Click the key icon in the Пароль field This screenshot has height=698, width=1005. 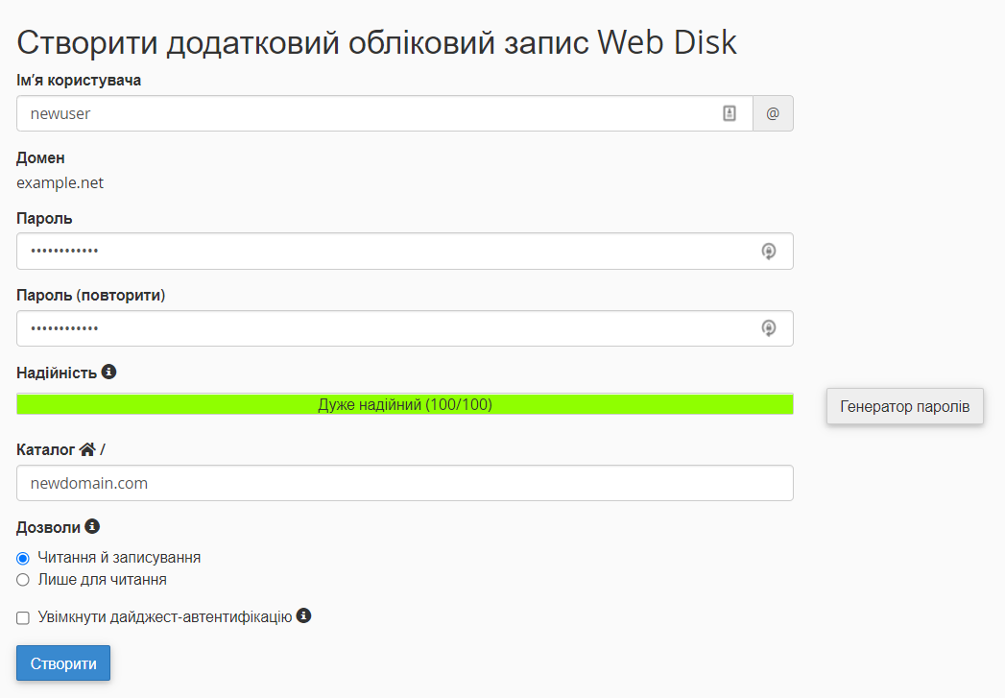coord(768,252)
